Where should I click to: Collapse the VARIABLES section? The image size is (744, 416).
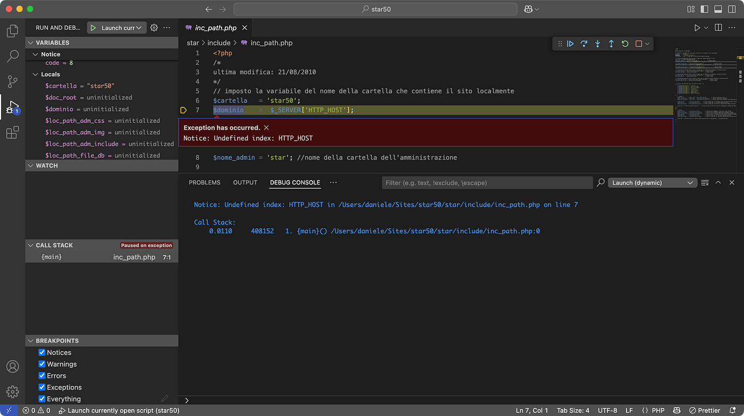(x=102, y=43)
